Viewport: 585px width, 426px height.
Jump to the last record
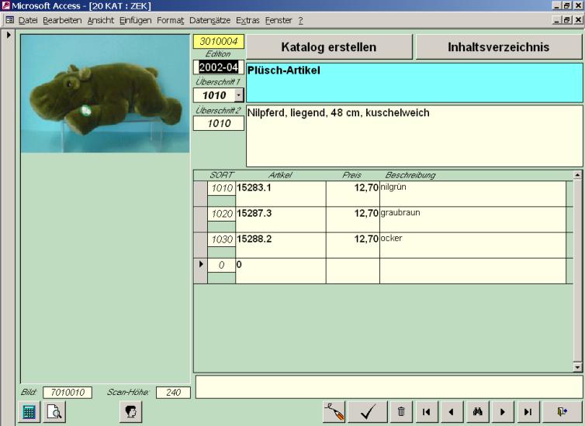pyautogui.click(x=528, y=412)
